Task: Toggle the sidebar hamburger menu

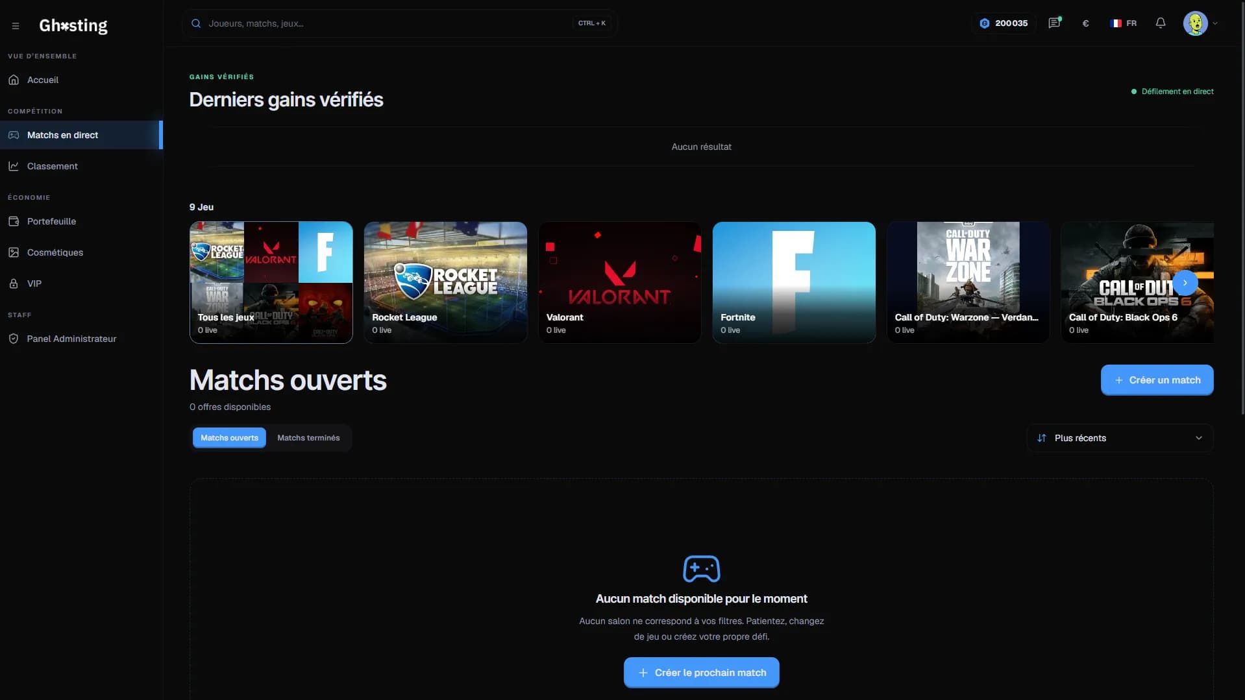Action: click(16, 26)
